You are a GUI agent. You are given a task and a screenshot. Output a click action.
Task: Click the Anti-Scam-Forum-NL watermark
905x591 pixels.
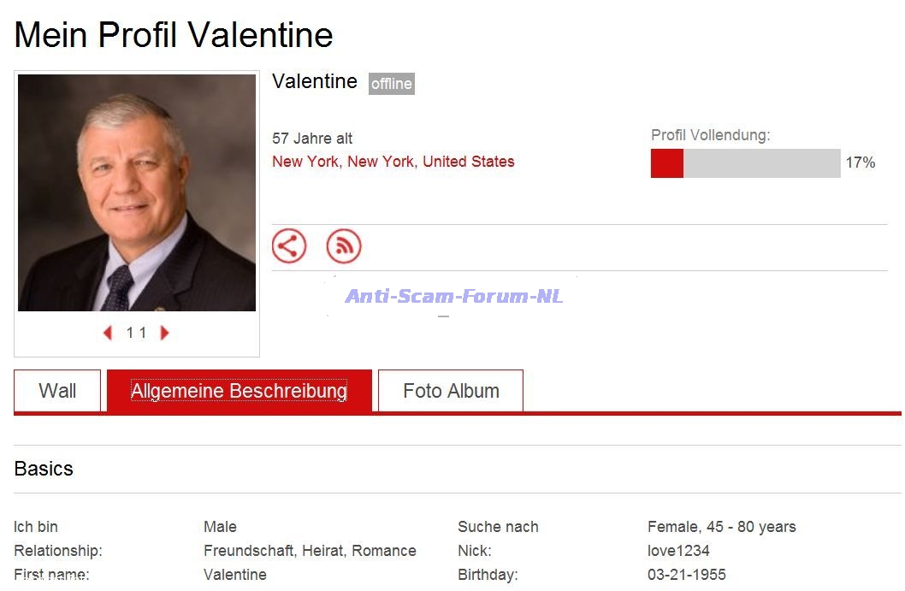pyautogui.click(x=453, y=297)
